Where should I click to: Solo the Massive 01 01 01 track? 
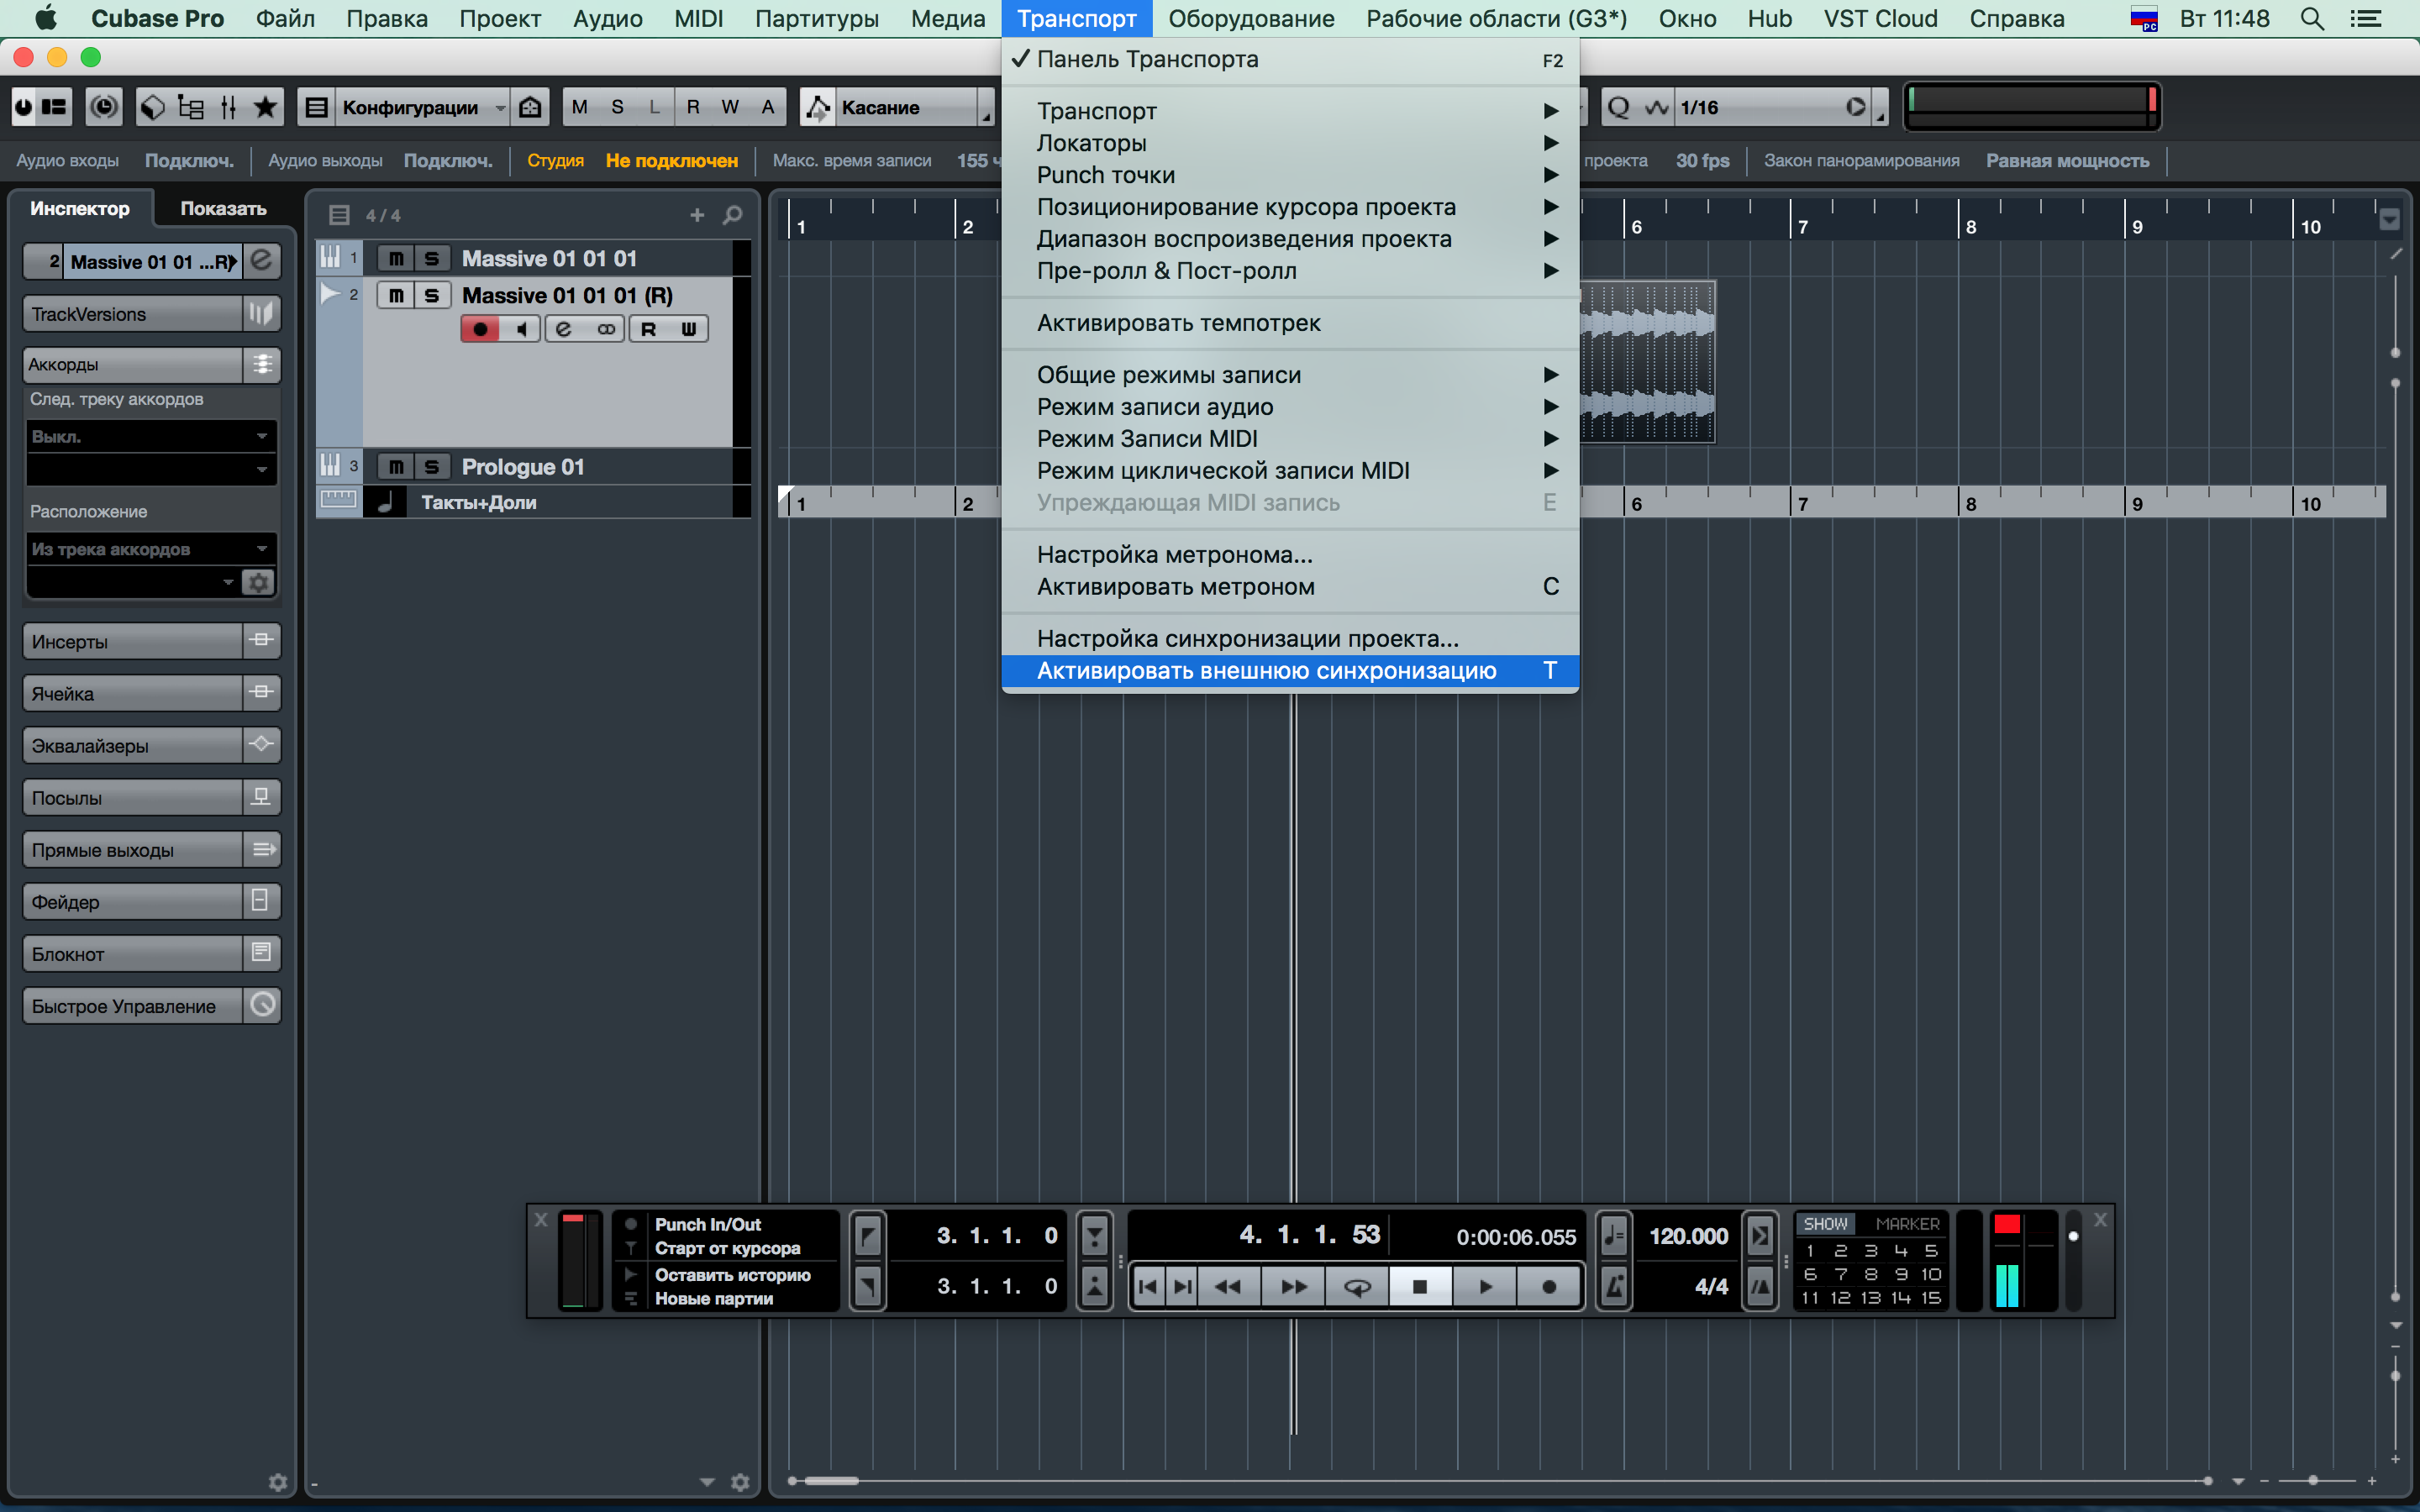432,259
